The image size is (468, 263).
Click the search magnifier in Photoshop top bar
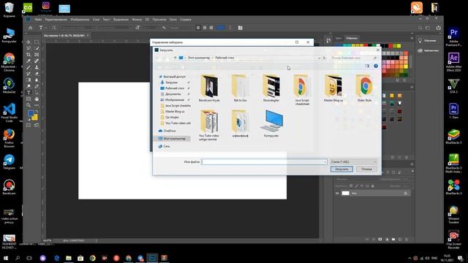pyautogui.click(x=420, y=28)
